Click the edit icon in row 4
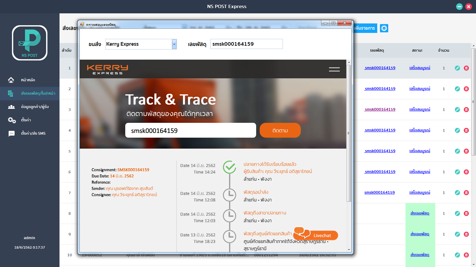The height and width of the screenshot is (267, 476). pos(457,131)
